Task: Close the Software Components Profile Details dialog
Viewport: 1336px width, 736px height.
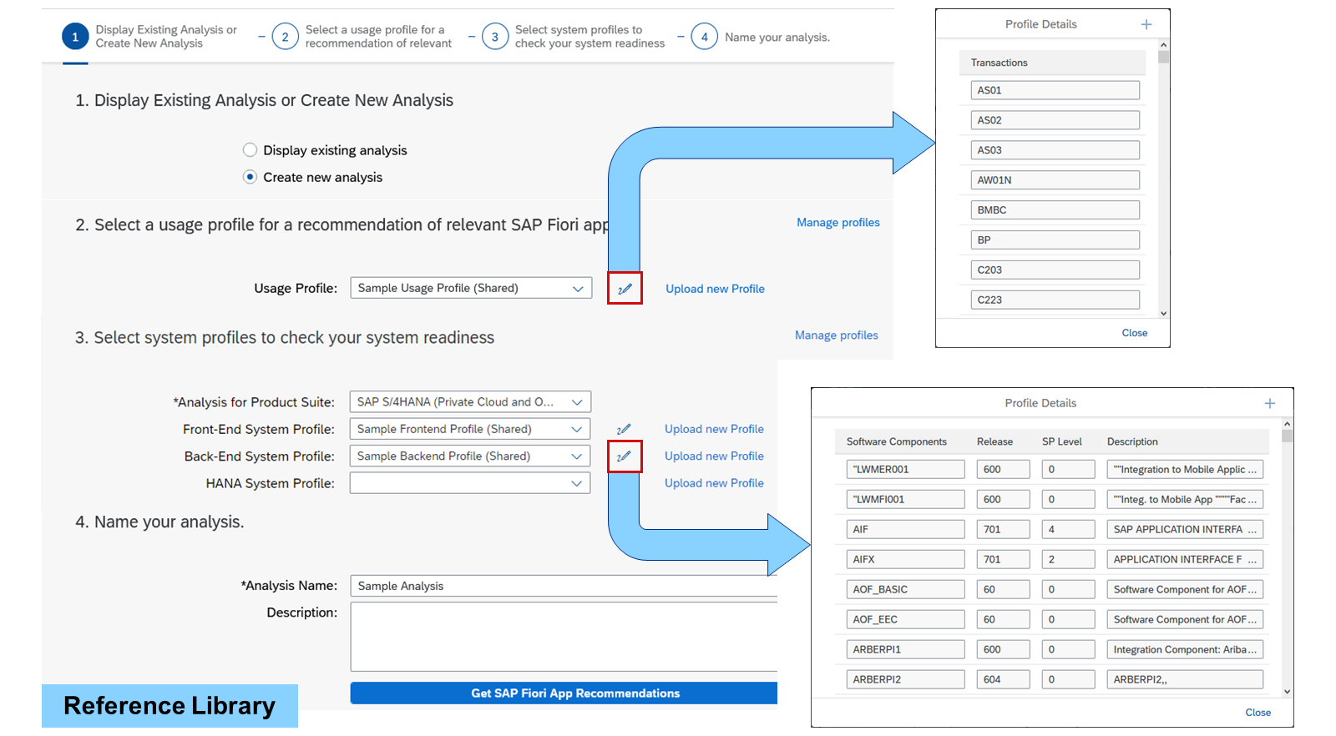Action: tap(1258, 713)
